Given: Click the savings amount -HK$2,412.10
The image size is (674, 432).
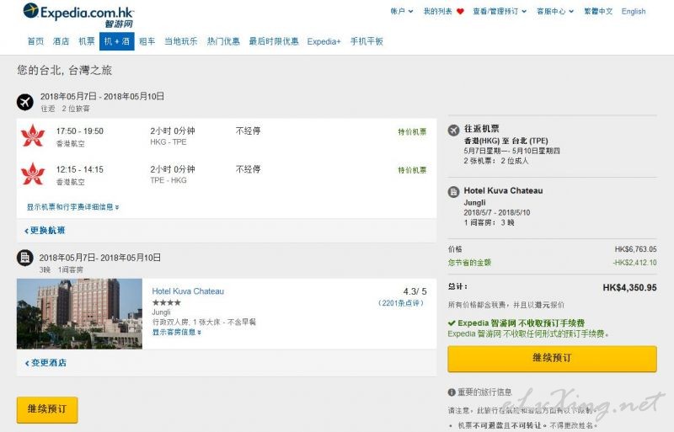Looking at the screenshot, I should 634,263.
